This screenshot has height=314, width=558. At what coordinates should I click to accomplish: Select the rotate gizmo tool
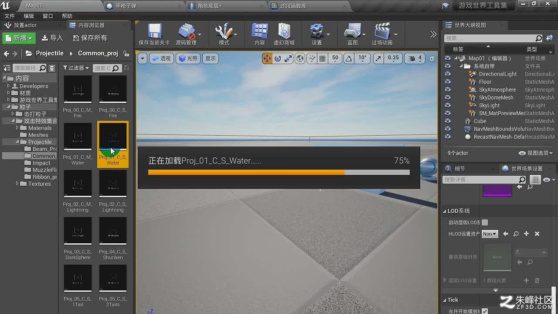point(278,58)
